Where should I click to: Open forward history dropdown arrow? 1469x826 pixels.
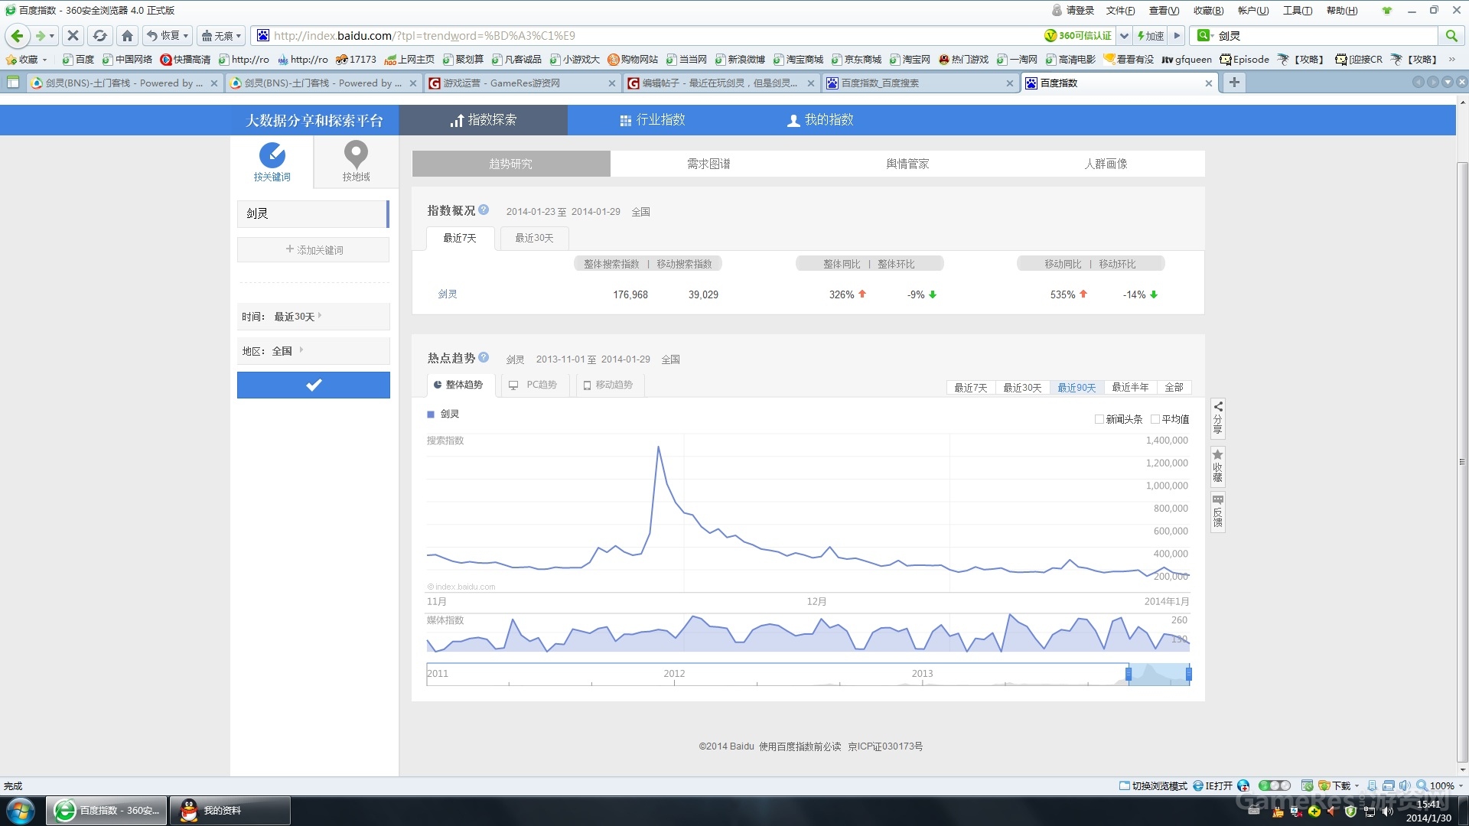click(52, 36)
